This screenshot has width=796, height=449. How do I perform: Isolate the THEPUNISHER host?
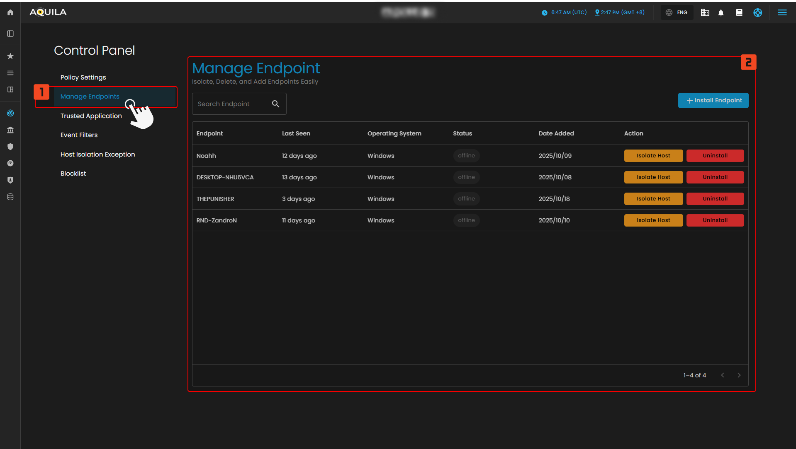[653, 199]
